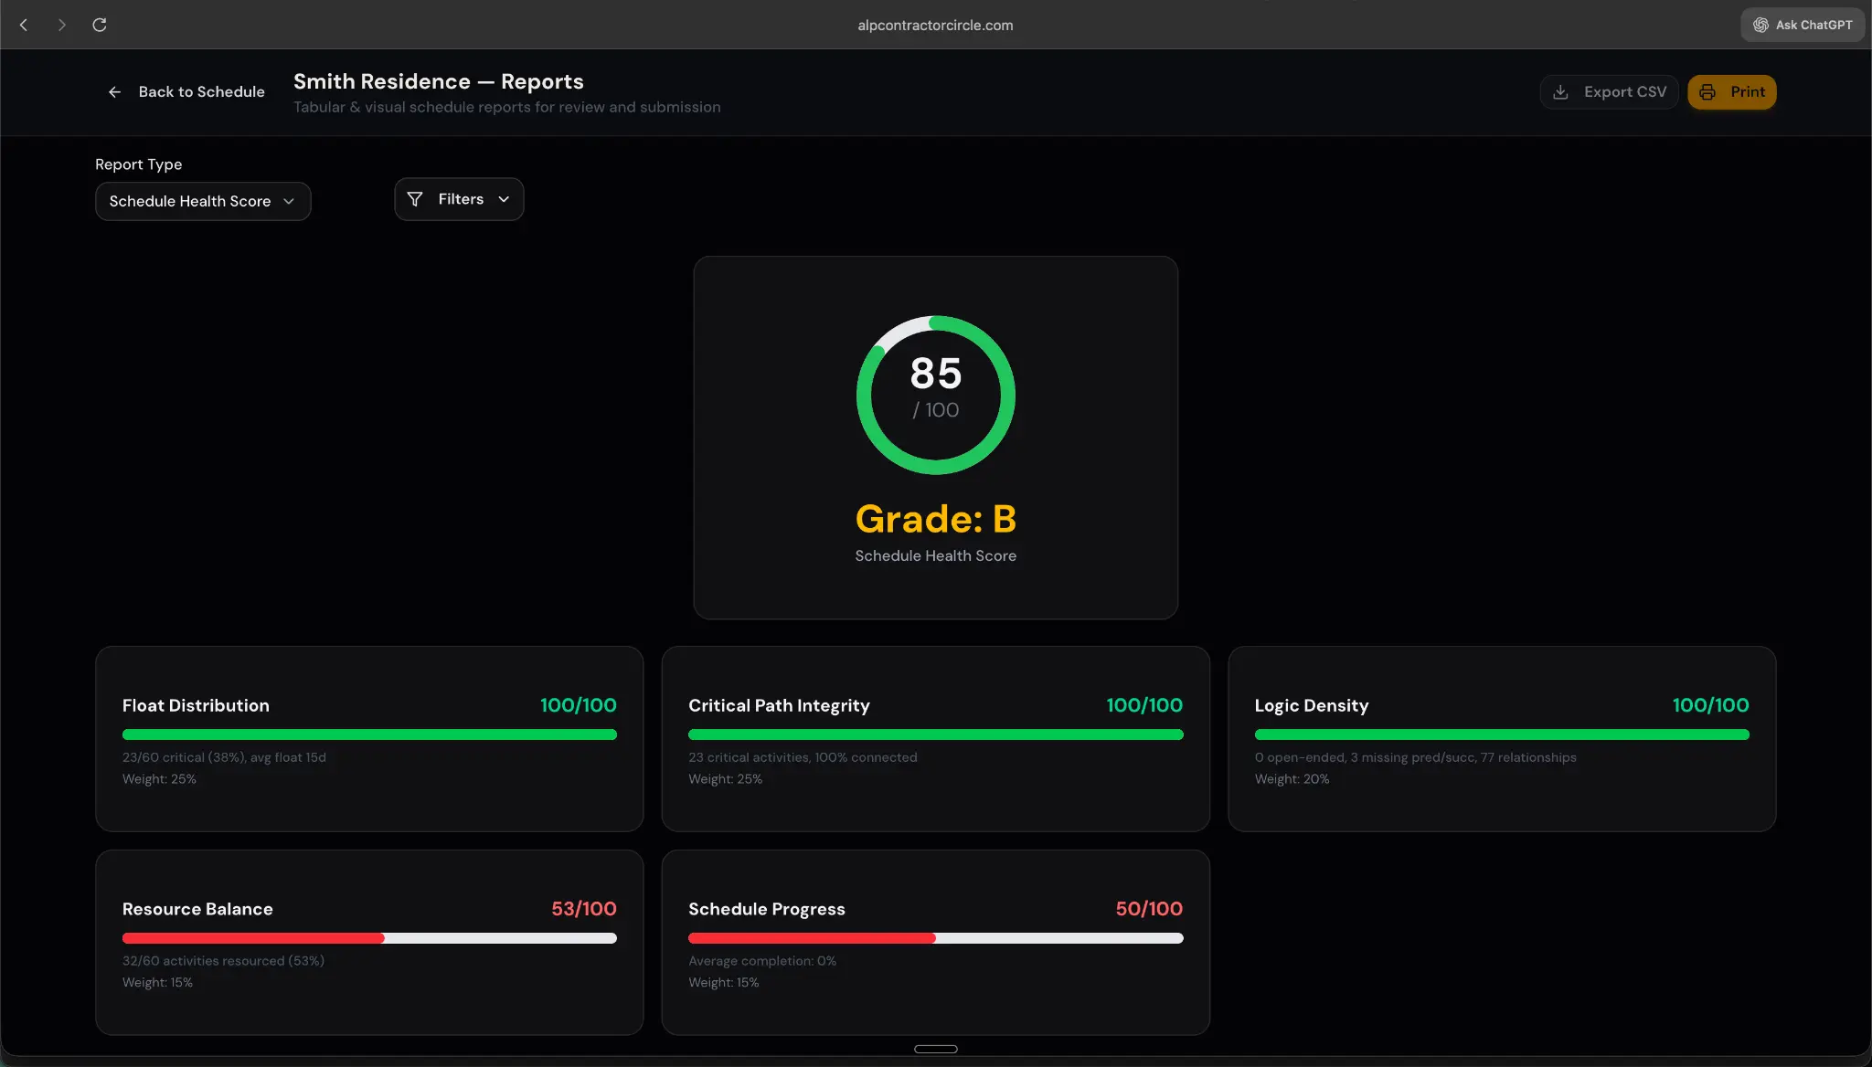Click '23 critical activities, 100% connected' text
The height and width of the screenshot is (1067, 1872).
click(803, 757)
